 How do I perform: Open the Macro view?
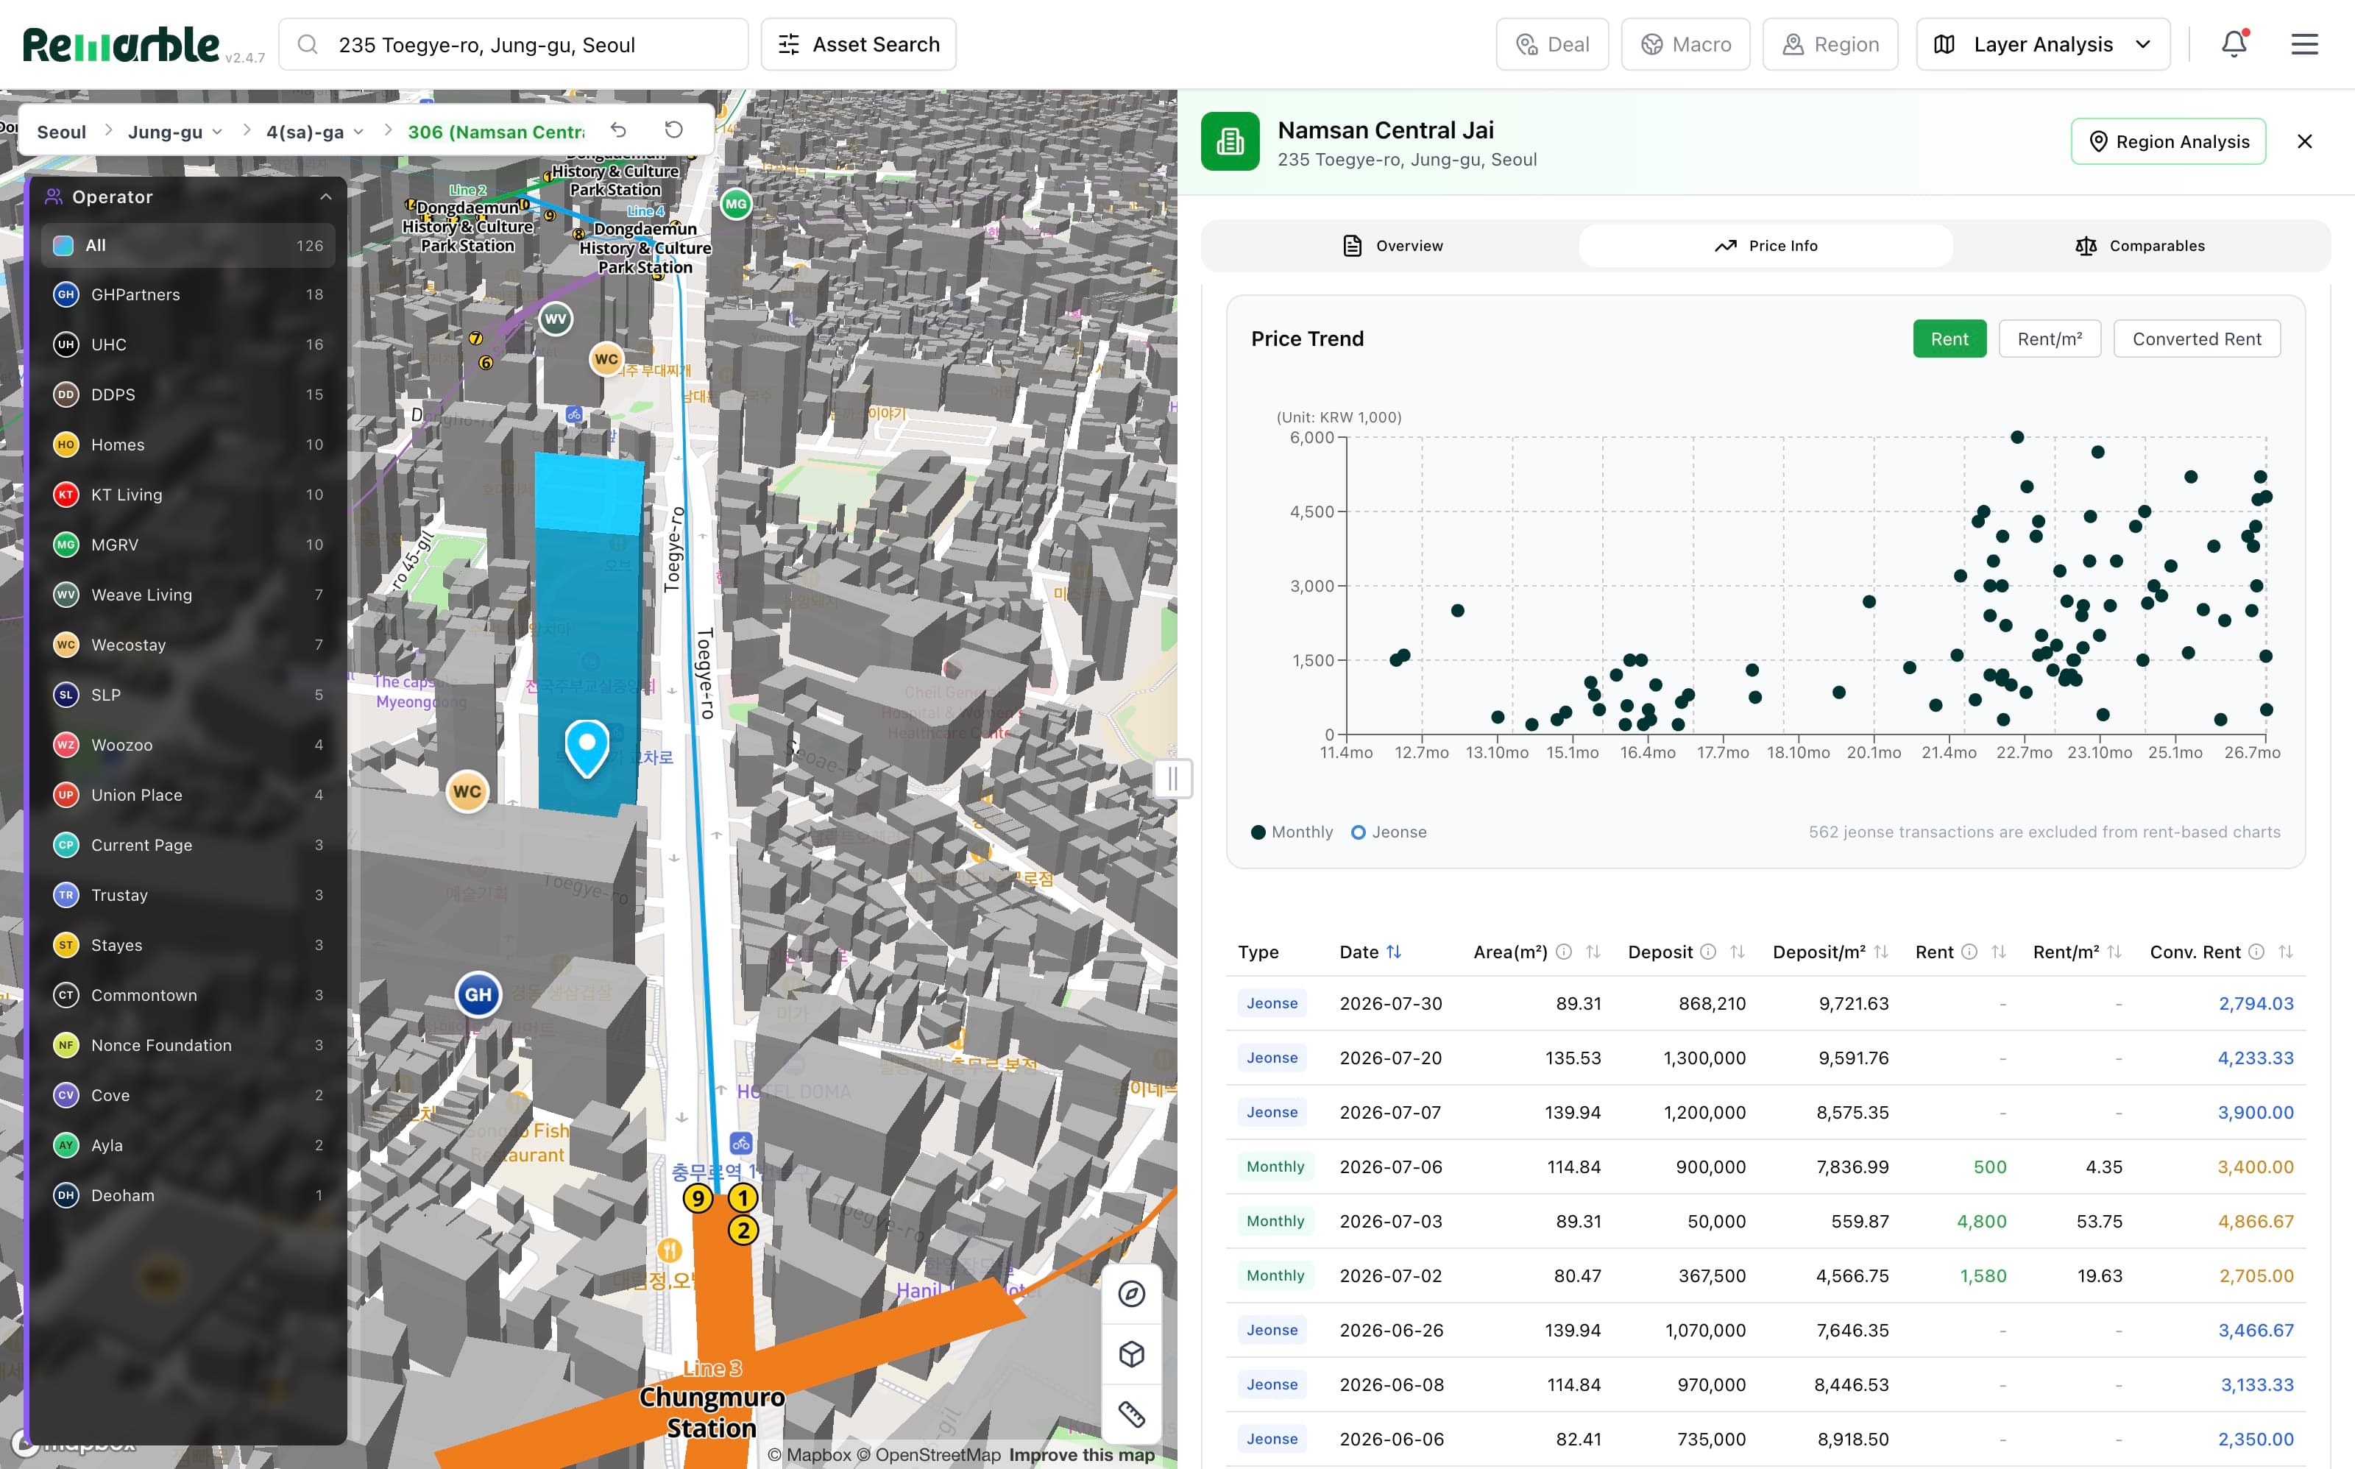pyautogui.click(x=1685, y=43)
